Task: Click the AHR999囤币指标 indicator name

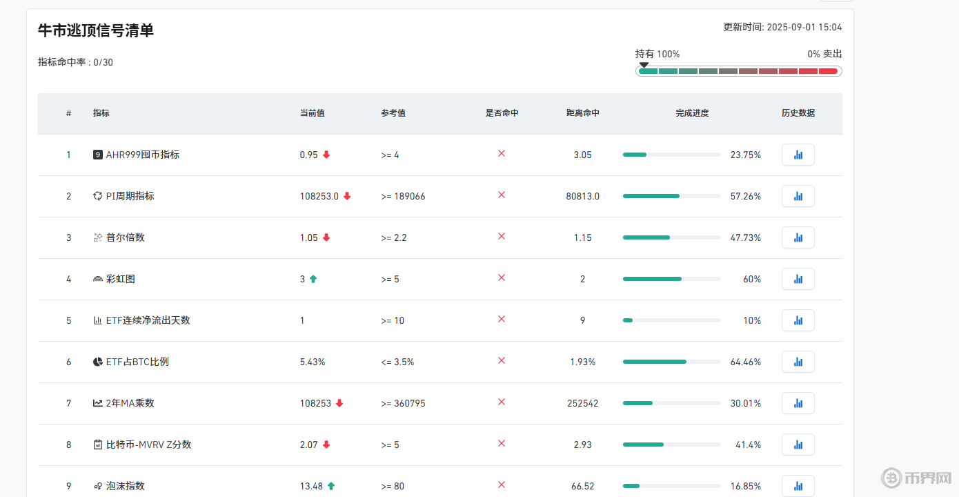Action: [142, 155]
